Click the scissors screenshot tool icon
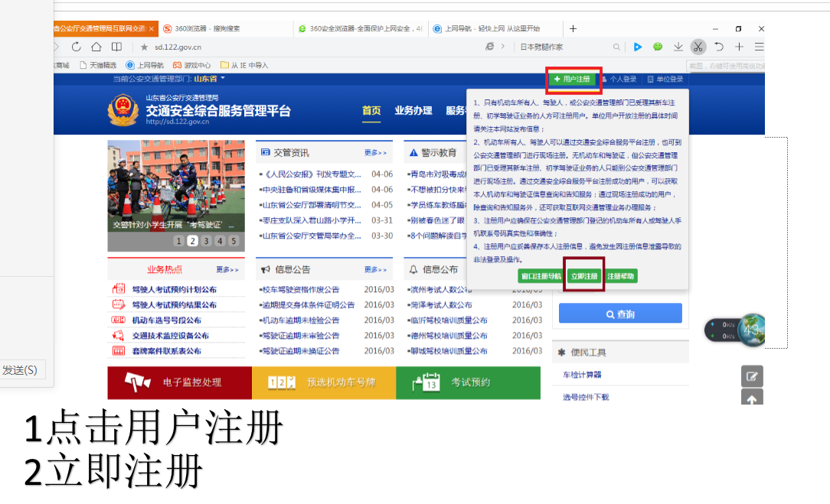 click(x=698, y=47)
